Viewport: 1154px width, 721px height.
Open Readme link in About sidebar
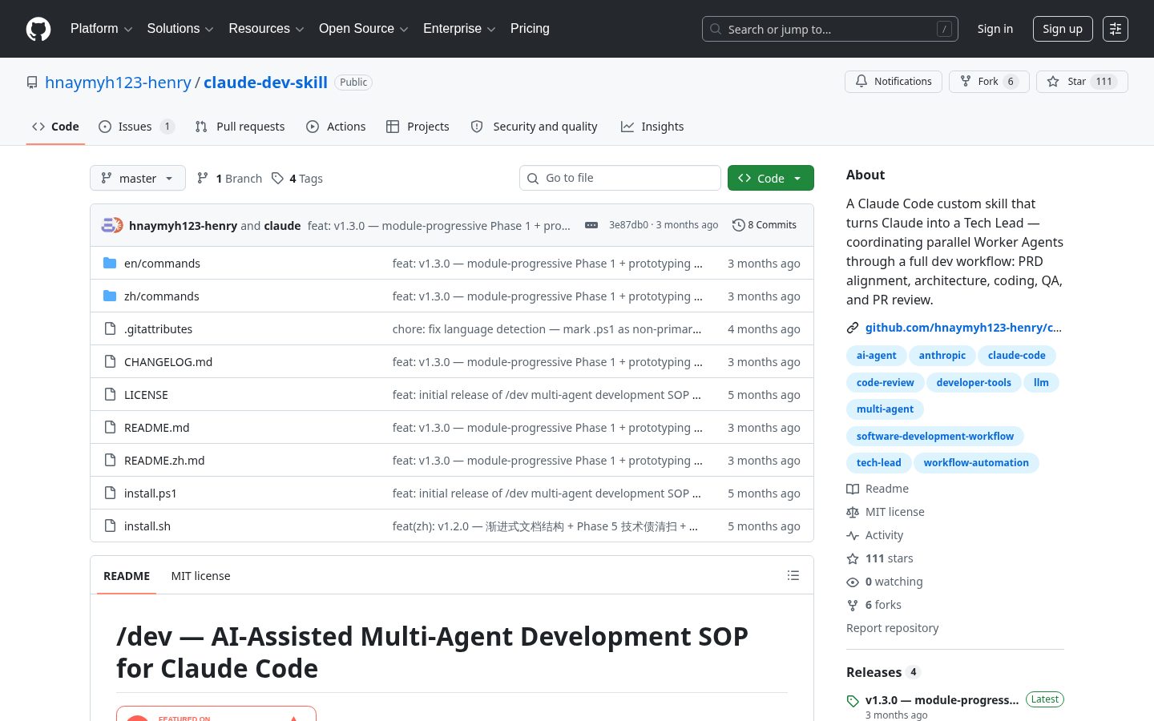tap(878, 489)
